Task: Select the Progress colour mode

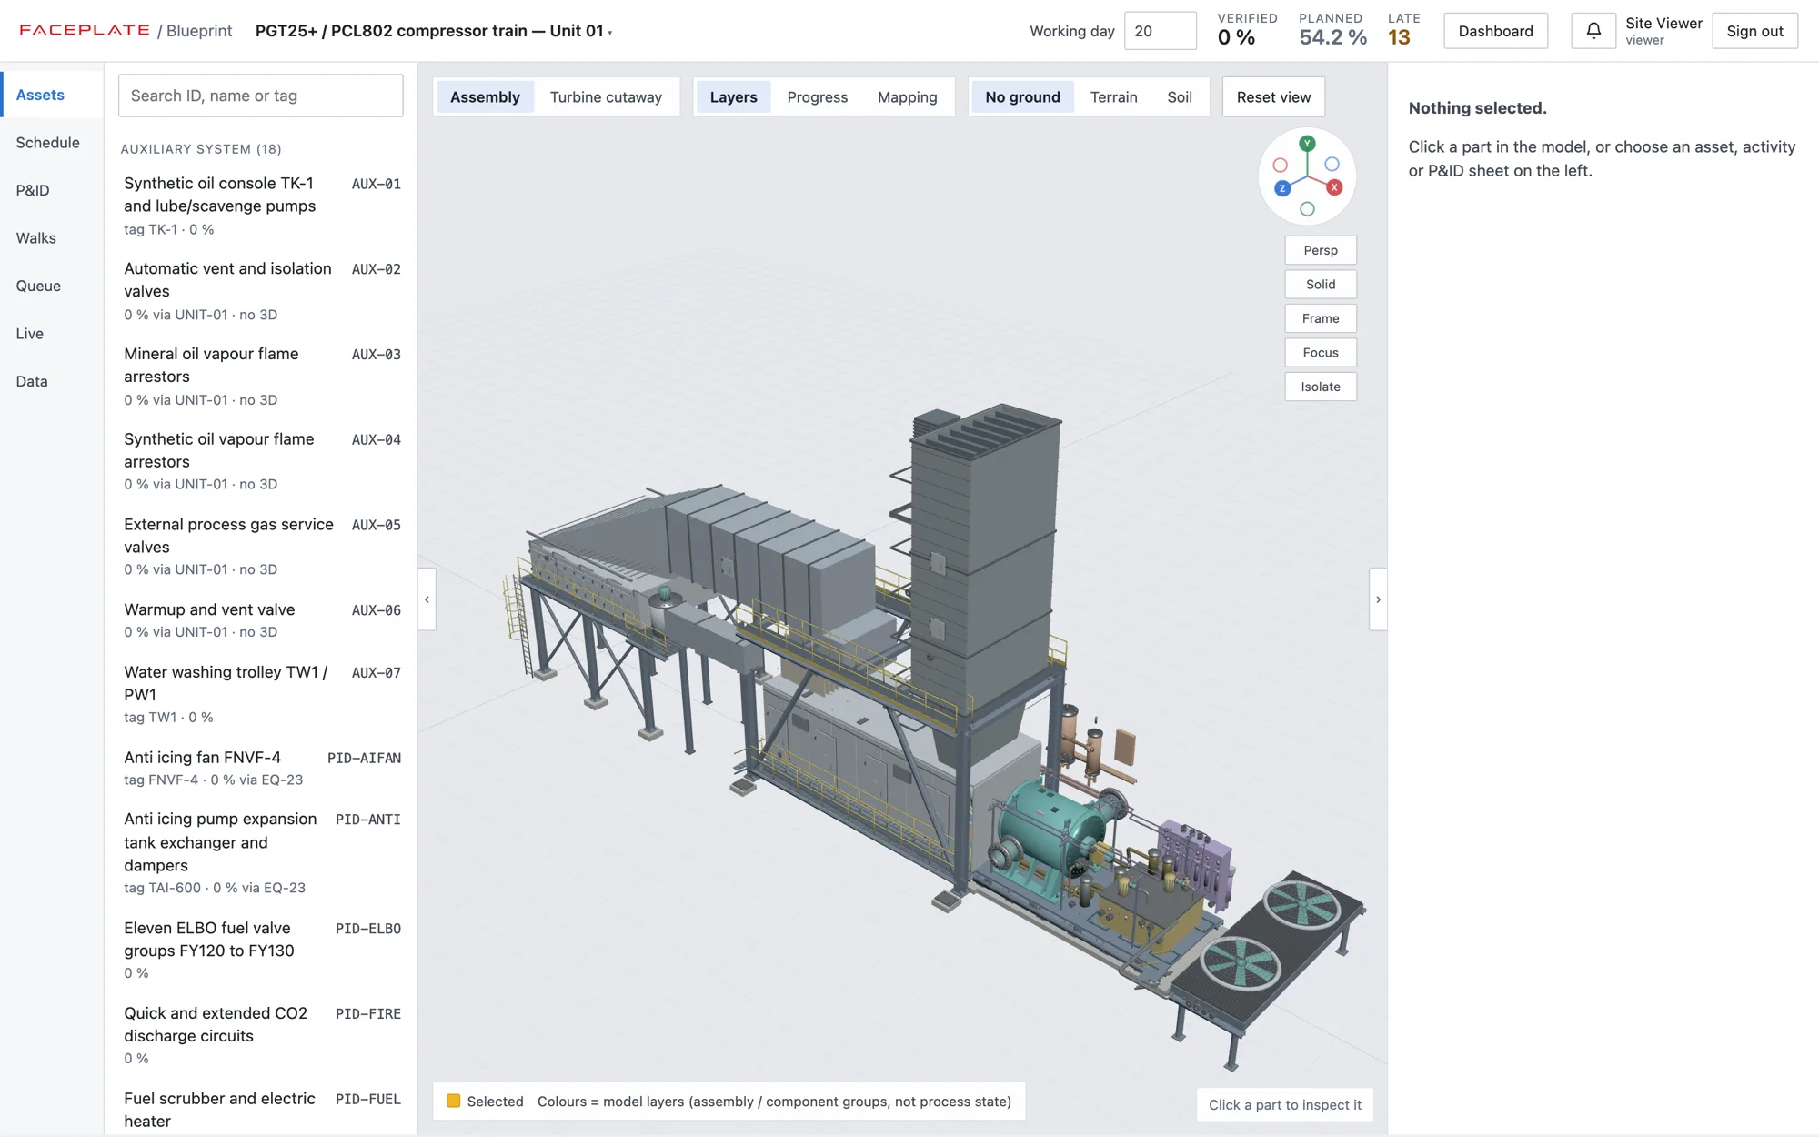Action: pos(817,97)
